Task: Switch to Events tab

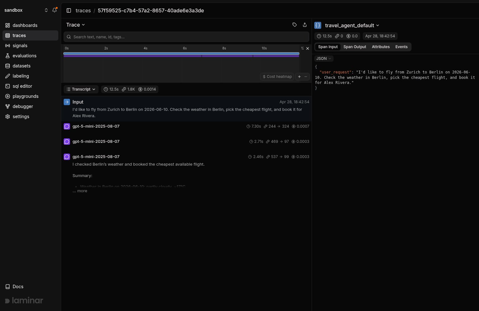Action: (x=401, y=47)
